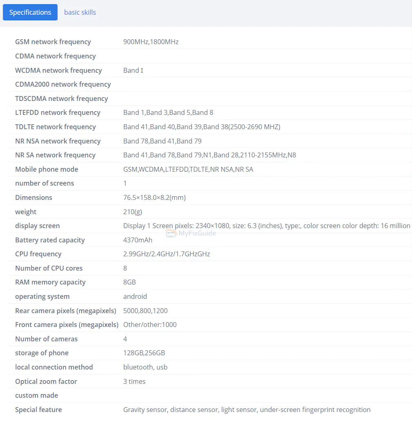
Task: Select the 128GB,256GB value
Action: pos(144,353)
